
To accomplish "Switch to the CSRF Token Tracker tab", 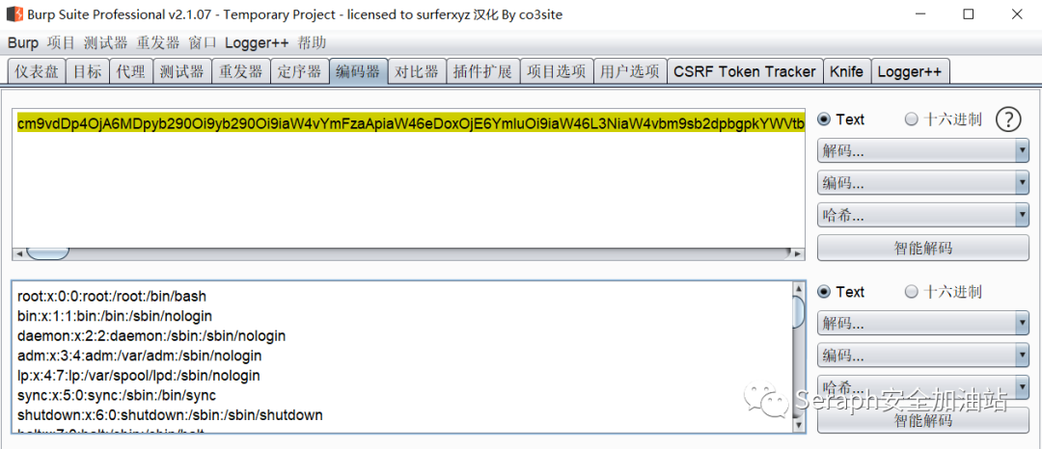I will click(744, 71).
